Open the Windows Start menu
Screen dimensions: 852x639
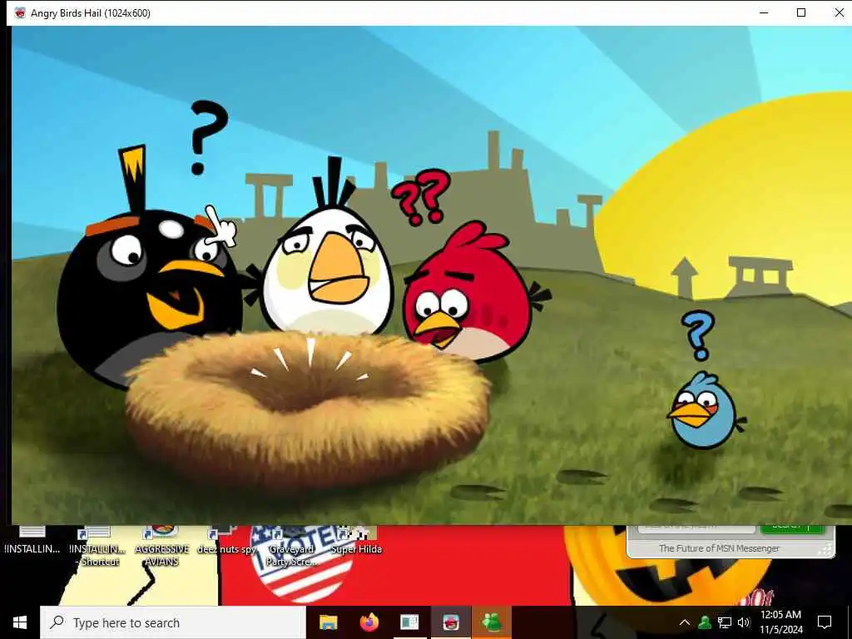click(x=20, y=622)
